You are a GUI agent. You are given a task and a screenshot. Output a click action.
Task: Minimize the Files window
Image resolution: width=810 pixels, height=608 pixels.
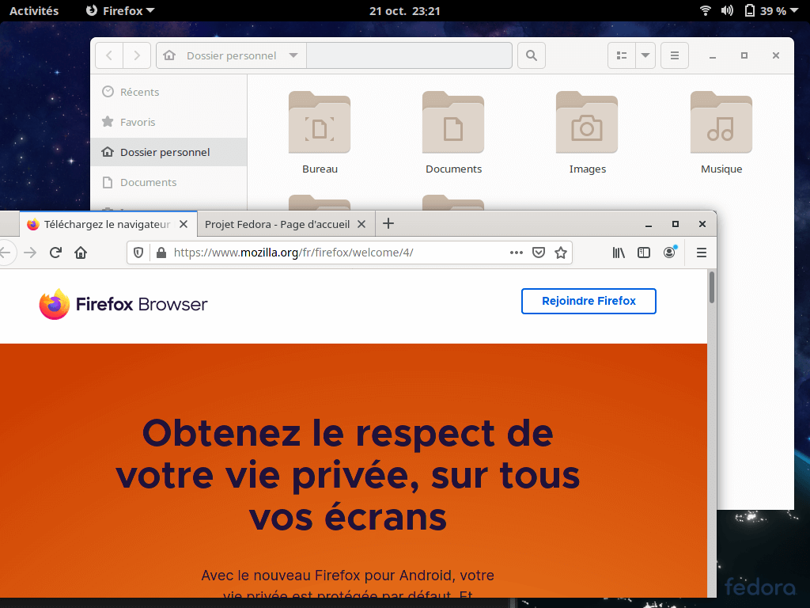click(x=713, y=56)
